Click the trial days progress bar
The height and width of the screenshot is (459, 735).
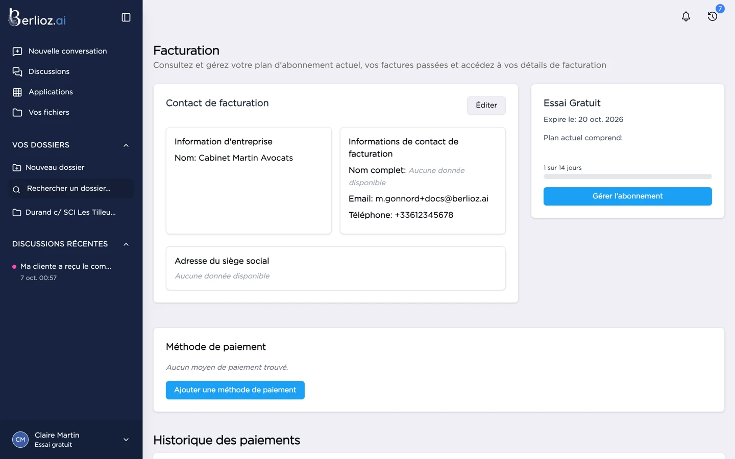(x=627, y=176)
